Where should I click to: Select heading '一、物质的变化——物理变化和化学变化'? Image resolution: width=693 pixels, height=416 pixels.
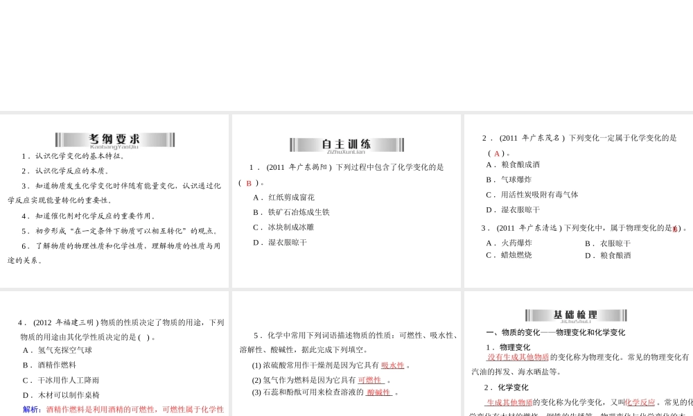click(x=556, y=332)
